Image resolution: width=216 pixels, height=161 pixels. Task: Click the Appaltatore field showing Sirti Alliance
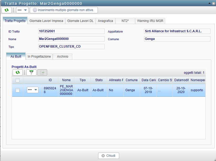tap(177, 31)
